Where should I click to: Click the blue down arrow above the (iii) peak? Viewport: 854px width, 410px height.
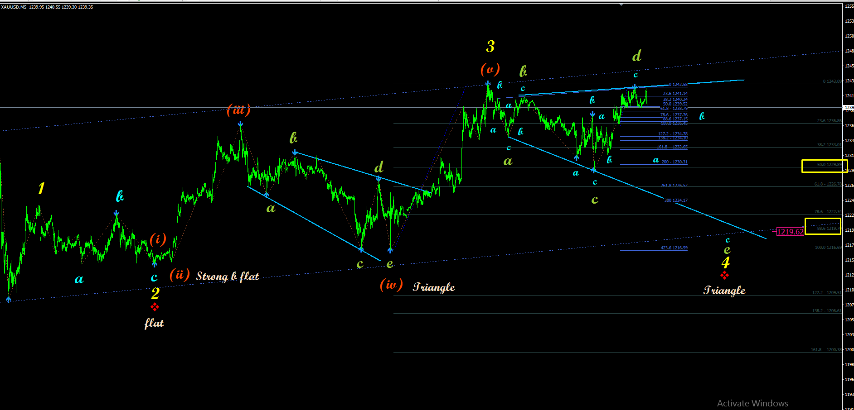click(x=240, y=124)
